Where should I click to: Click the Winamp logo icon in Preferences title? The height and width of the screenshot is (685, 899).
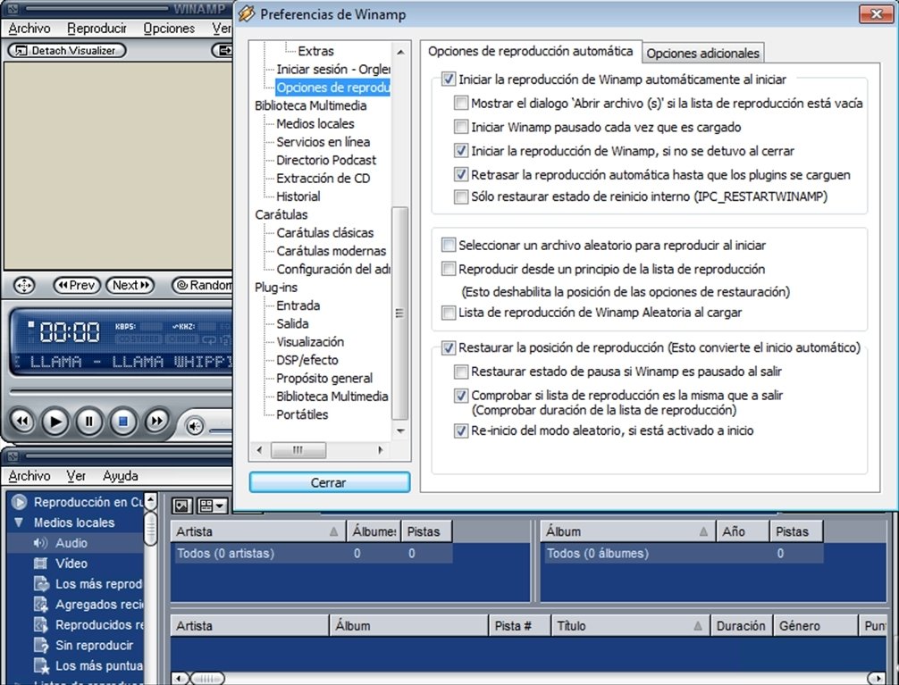pos(247,13)
